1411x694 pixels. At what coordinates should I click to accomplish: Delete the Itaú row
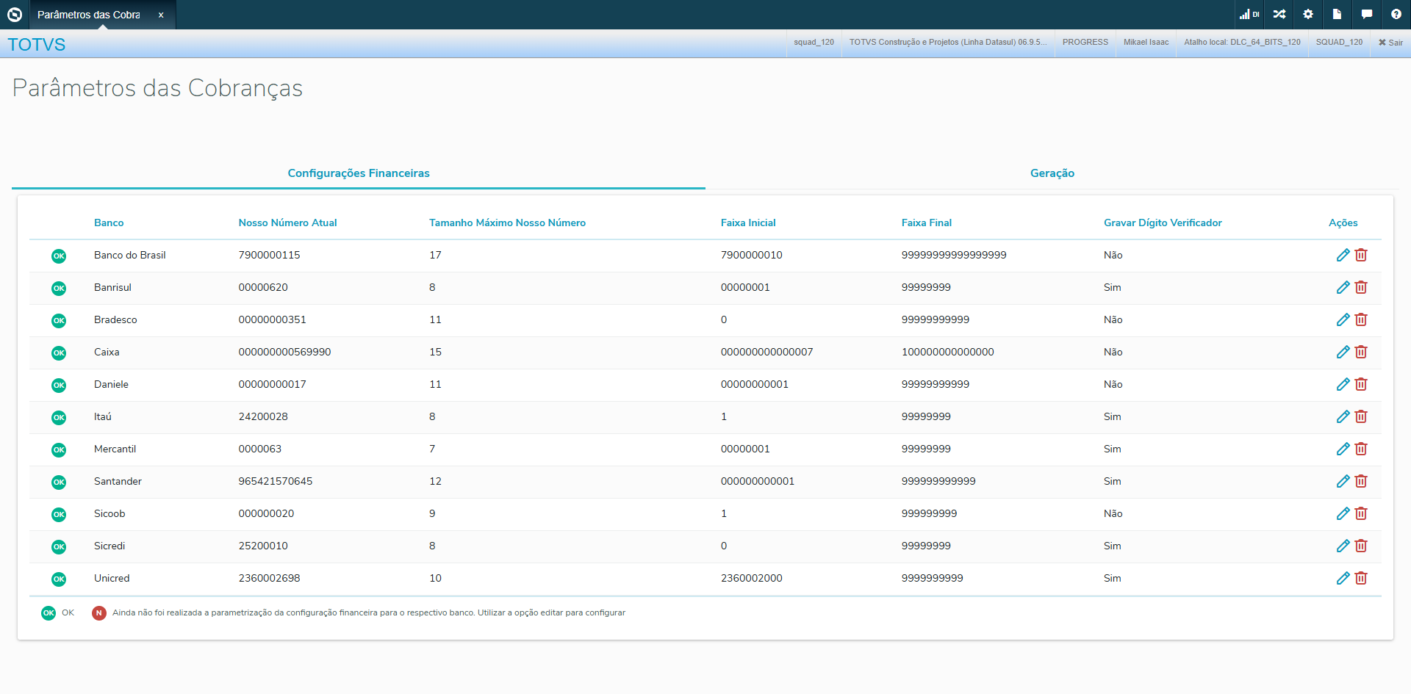(x=1361, y=416)
